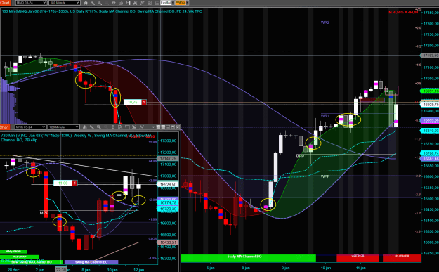Enable crosshair cursor in 720 Minute chart toolbar
This screenshot has height=272, width=439.
pyautogui.click(x=113, y=127)
